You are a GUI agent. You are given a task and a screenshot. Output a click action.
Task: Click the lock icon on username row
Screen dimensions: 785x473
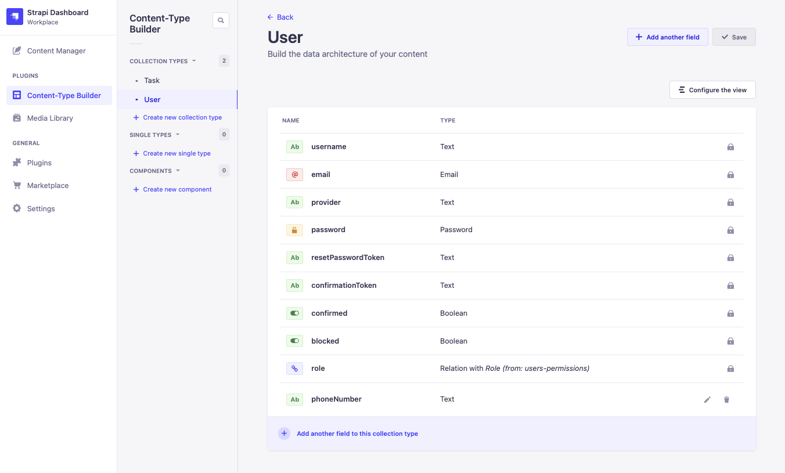(x=730, y=147)
